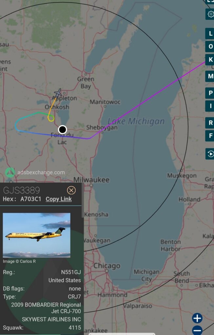Image resolution: width=214 pixels, height=335 pixels.
Task: Click the adsbexchange.com logo
Action: pos(35,172)
